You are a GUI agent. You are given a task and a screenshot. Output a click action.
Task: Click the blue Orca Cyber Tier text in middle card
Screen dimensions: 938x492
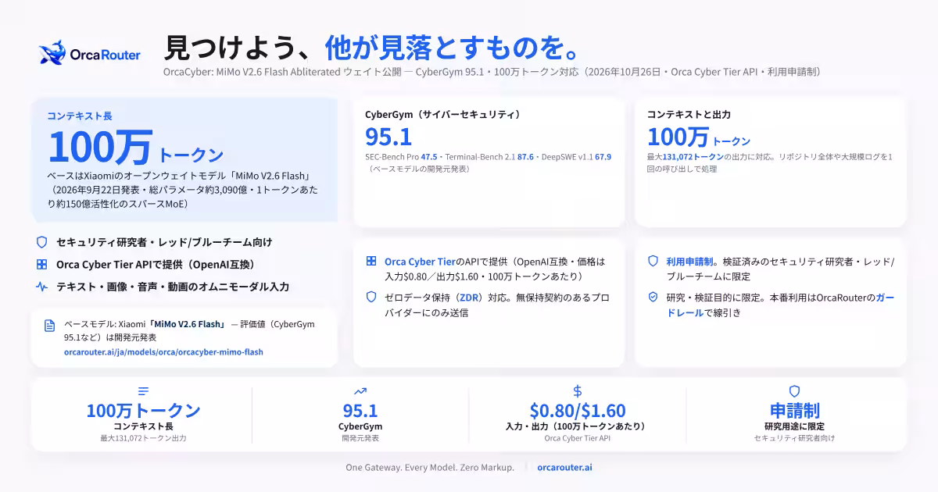(421, 262)
